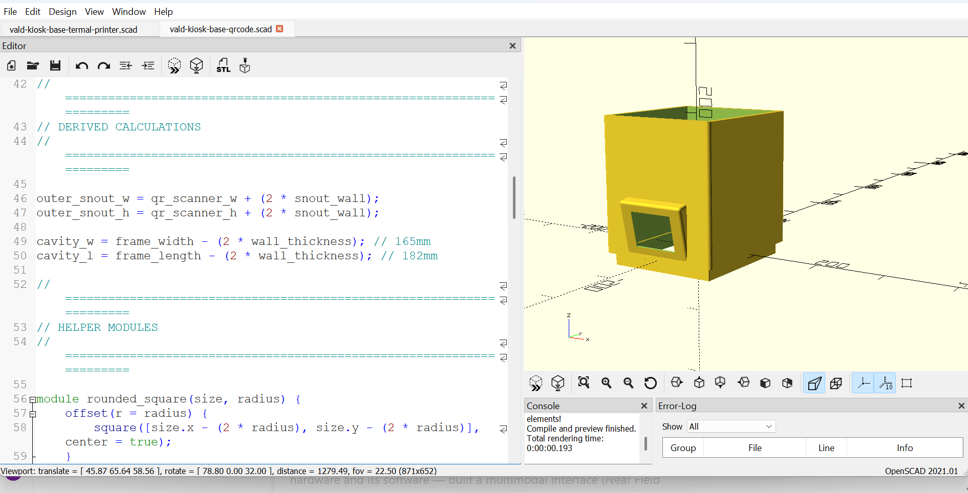Toggle the scale markers
The height and width of the screenshot is (493, 968).
tap(885, 383)
